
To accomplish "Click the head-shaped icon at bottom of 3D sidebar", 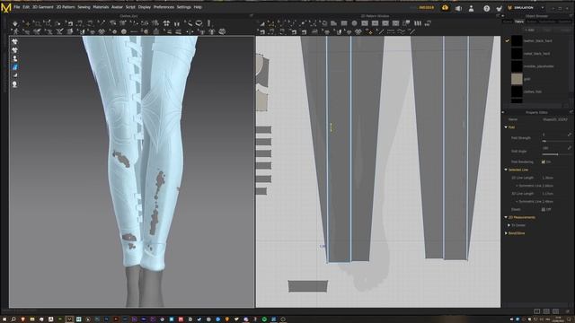I will coord(14,84).
